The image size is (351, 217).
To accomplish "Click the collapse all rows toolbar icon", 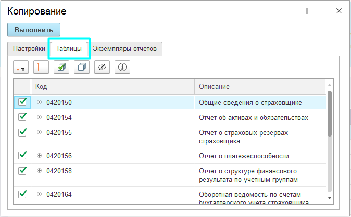I will point(41,67).
